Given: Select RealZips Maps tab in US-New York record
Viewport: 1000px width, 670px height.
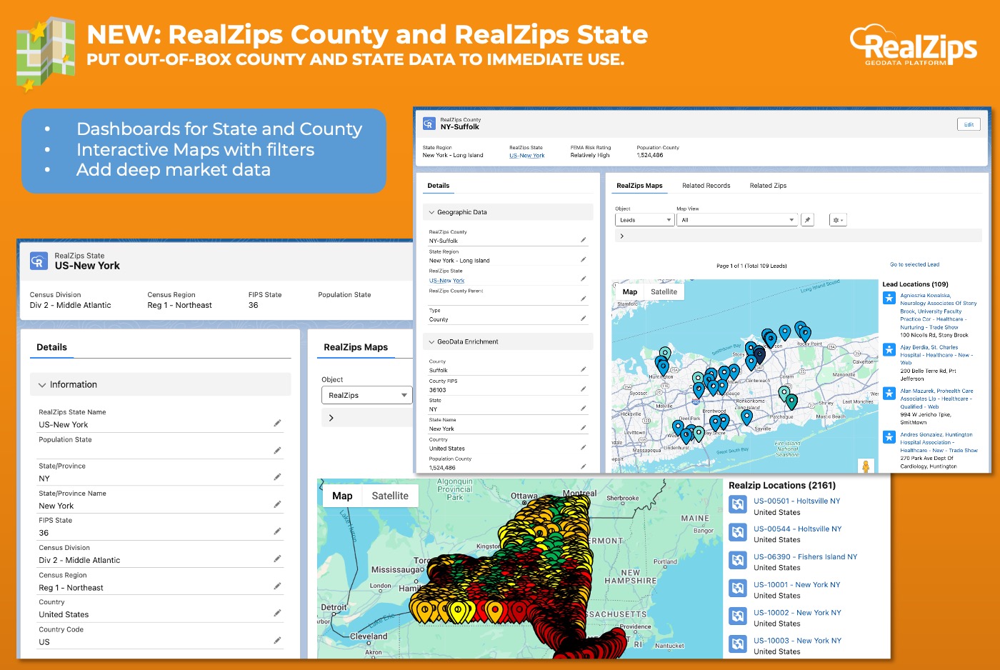Looking at the screenshot, I should point(356,347).
